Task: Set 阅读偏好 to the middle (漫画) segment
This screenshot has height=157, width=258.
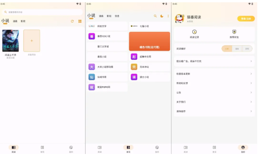Action: click(237, 49)
